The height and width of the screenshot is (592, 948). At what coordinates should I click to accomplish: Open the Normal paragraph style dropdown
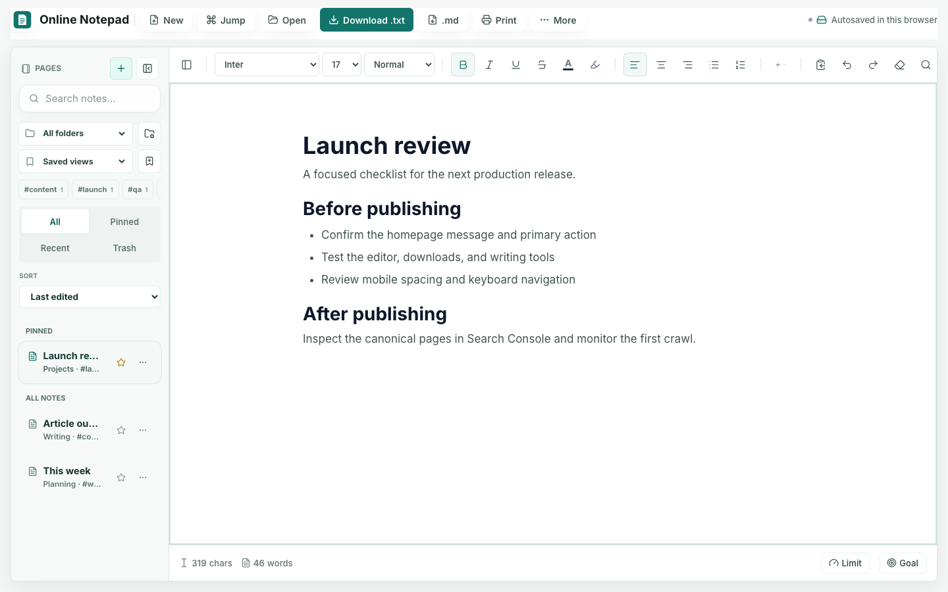400,64
